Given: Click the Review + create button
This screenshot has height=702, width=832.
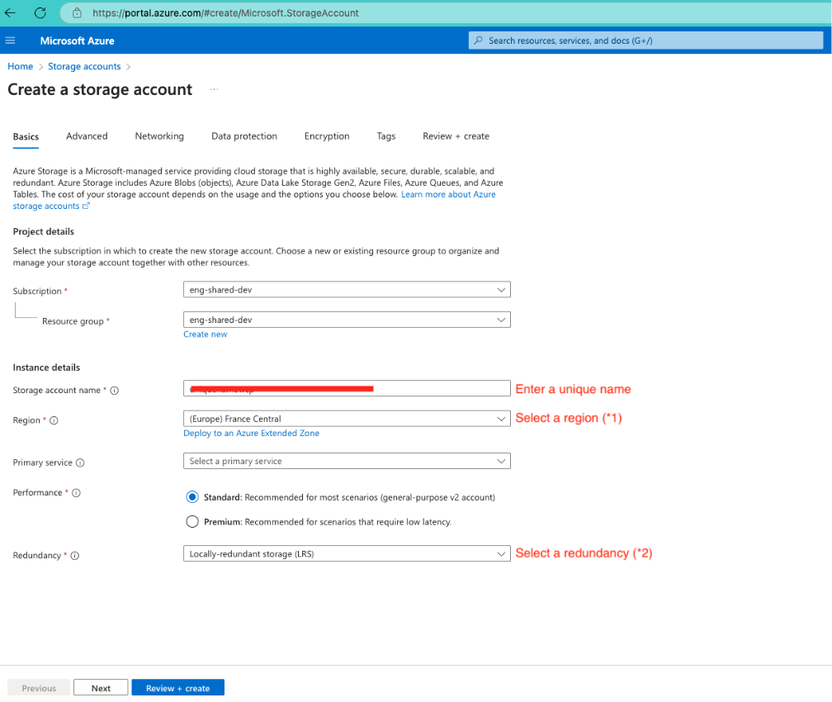Looking at the screenshot, I should [x=177, y=687].
